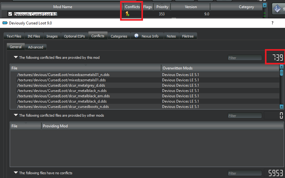Sort by Category column header

pyautogui.click(x=236, y=7)
